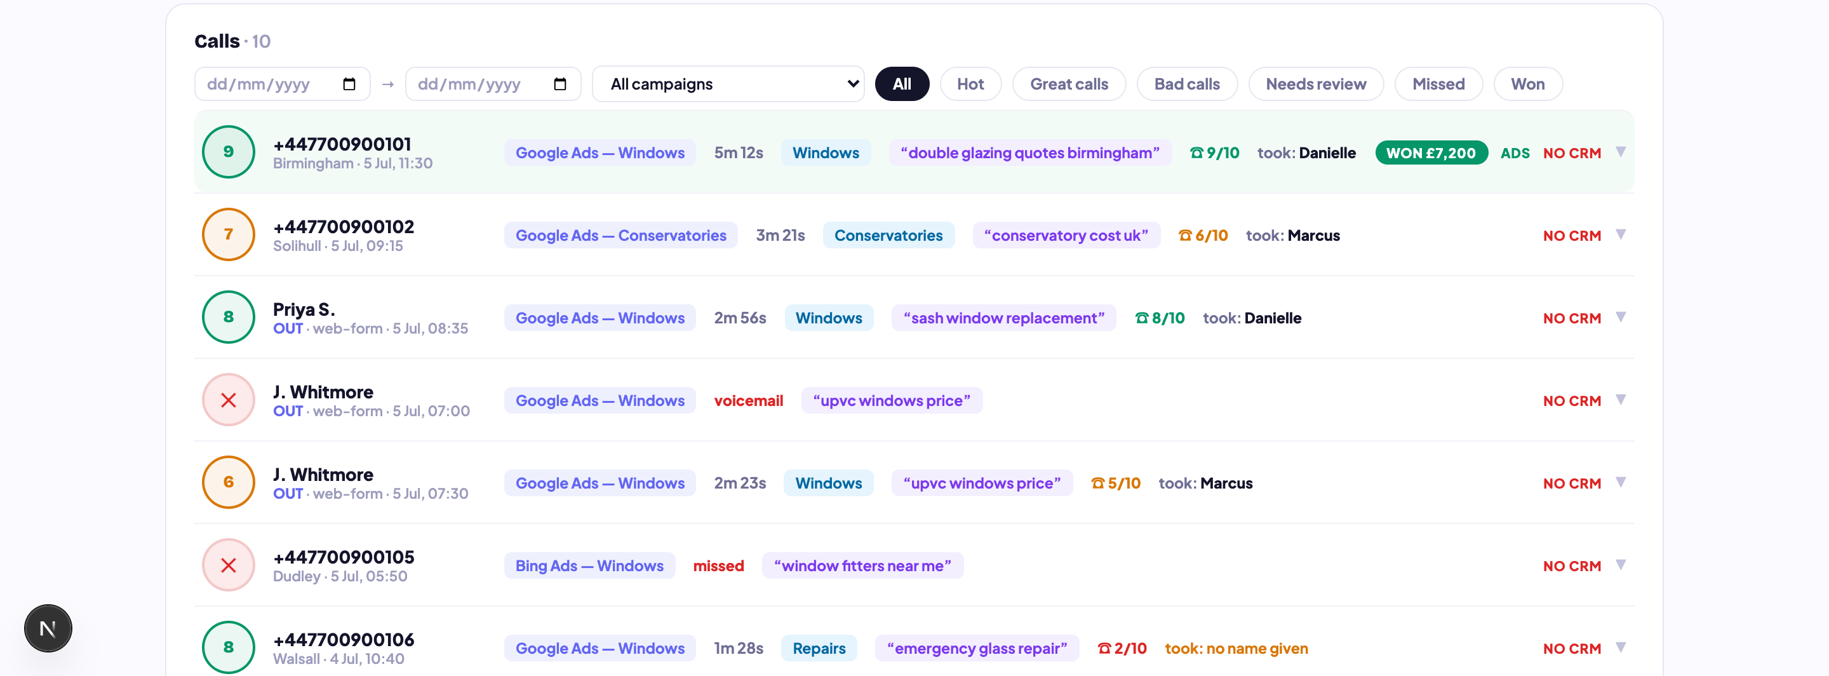Click "took: Marcus" on Solihull call
The width and height of the screenshot is (1829, 676).
(x=1293, y=235)
